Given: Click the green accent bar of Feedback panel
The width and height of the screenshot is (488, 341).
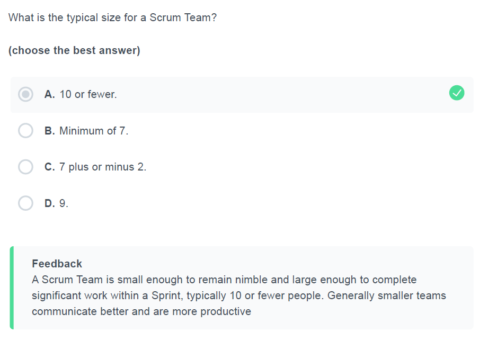Looking at the screenshot, I should (12, 288).
